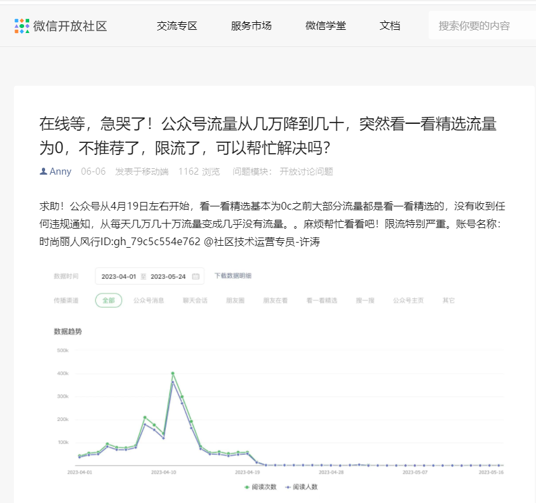Screen dimensions: 536x503
Task: Go to 微信学堂 in the top nav
Action: pos(326,25)
